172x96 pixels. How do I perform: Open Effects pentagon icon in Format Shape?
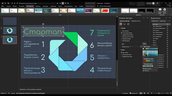tap(124, 24)
